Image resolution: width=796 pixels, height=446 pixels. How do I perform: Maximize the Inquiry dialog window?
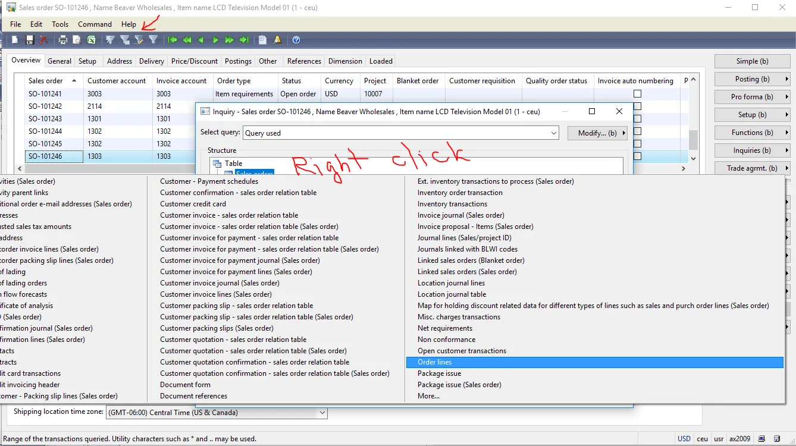coord(592,111)
